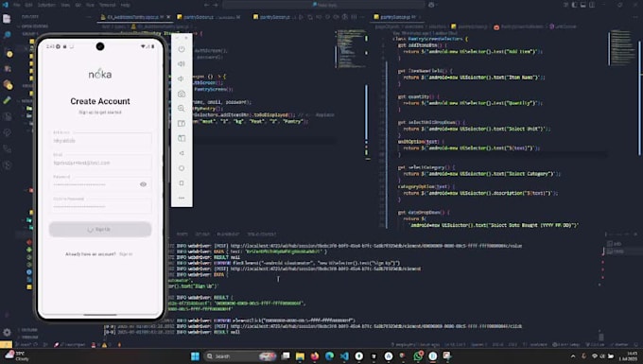Open the PORTS panel tab

tap(182, 234)
